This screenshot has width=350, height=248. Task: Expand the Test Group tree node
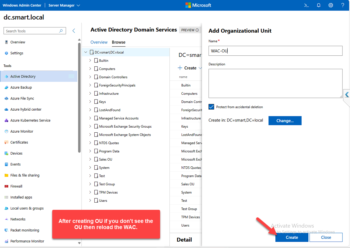coord(90,184)
